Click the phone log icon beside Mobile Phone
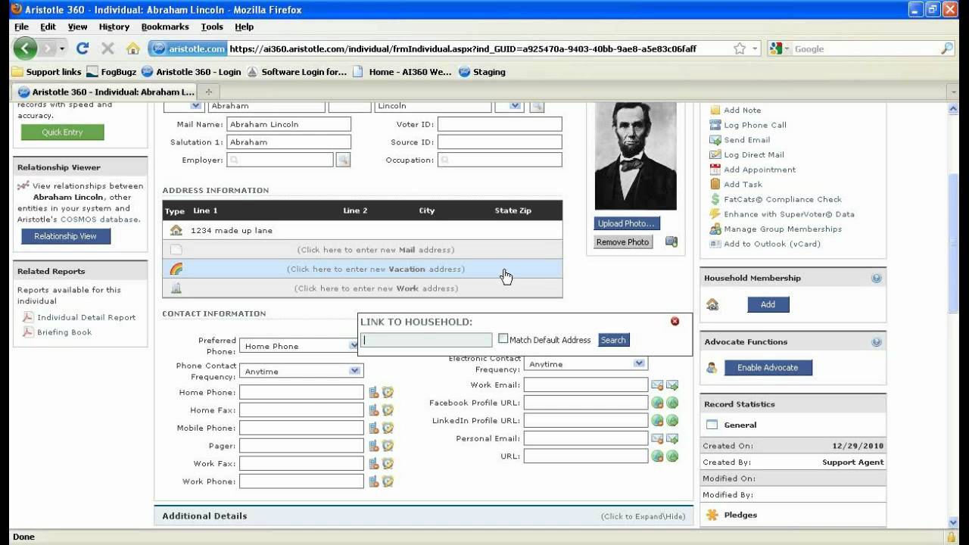The image size is (969, 545). click(373, 428)
